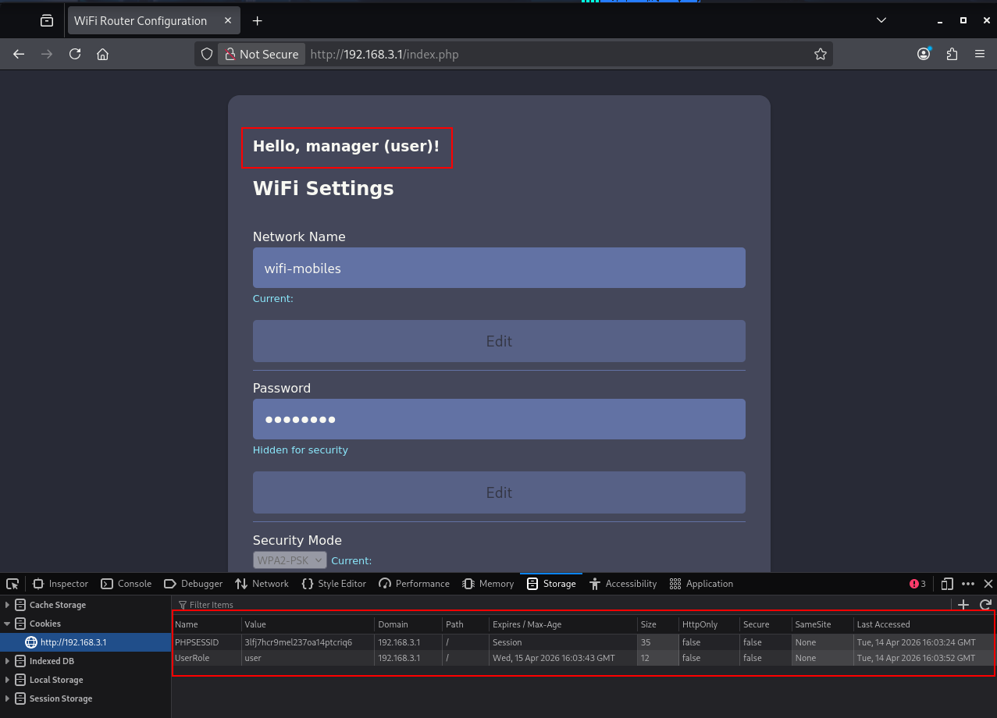The width and height of the screenshot is (997, 718).
Task: Open the browser home page
Action: (102, 54)
